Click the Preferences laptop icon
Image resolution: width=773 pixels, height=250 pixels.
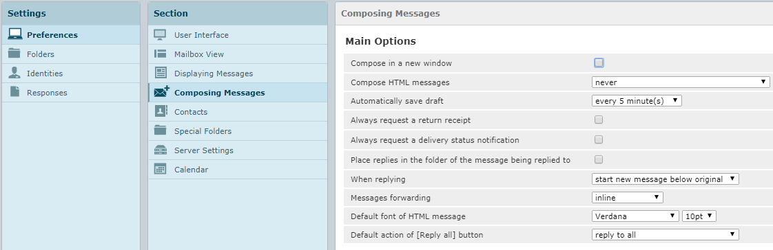pyautogui.click(x=15, y=34)
